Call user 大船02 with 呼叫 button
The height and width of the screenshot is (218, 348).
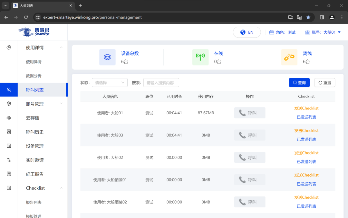tap(250, 157)
